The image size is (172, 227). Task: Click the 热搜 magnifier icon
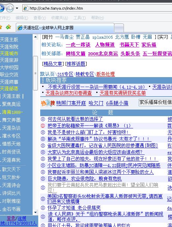tap(48, 103)
